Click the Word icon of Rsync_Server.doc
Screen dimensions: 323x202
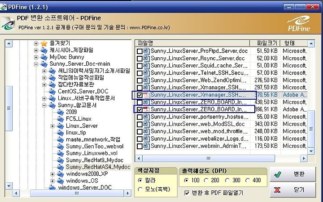click(x=146, y=58)
